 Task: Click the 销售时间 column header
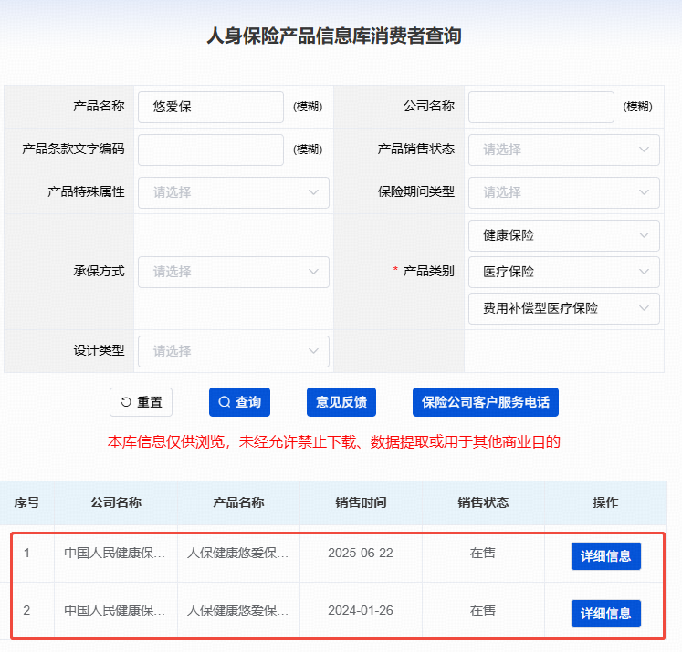click(361, 502)
